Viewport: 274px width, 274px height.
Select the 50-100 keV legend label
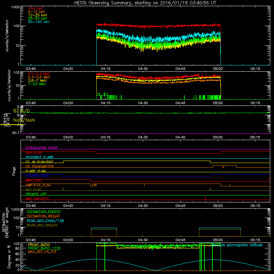(39, 22)
